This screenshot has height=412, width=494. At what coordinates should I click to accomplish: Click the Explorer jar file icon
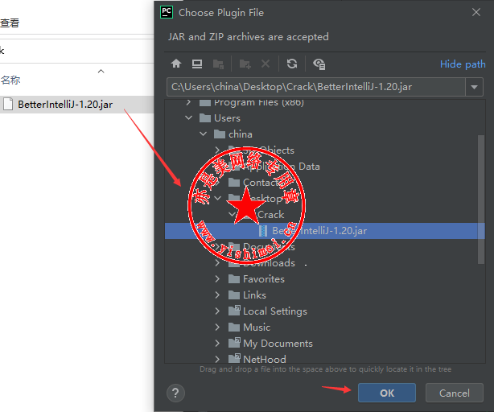point(8,104)
